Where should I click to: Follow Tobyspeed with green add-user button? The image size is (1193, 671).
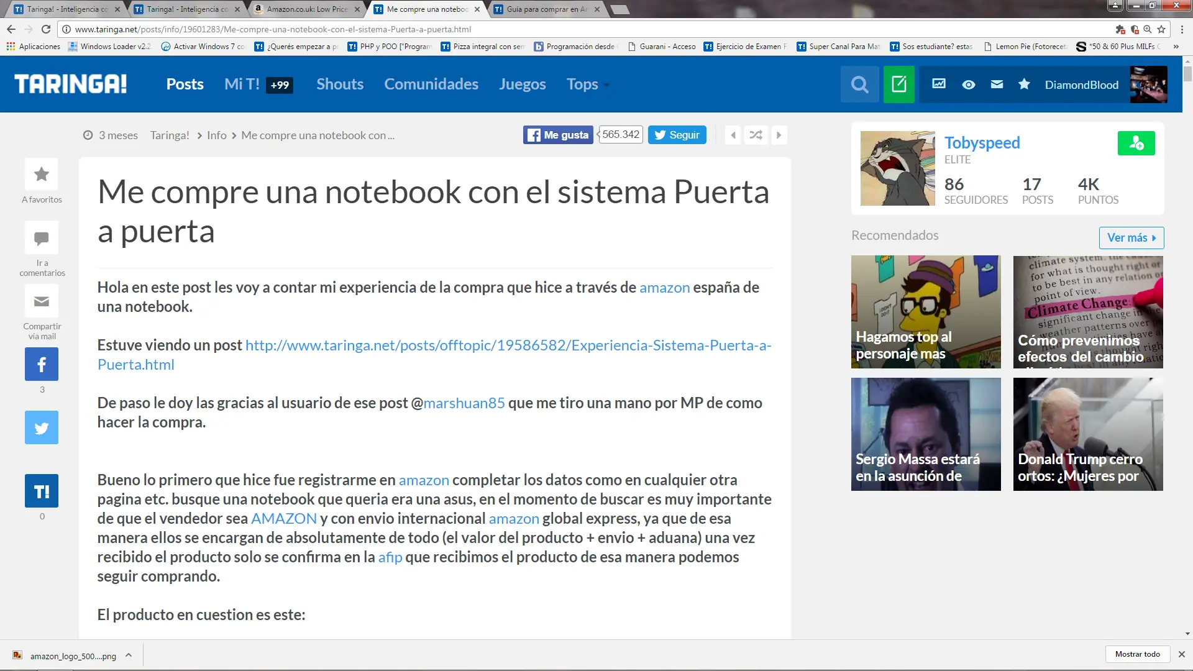1136,143
